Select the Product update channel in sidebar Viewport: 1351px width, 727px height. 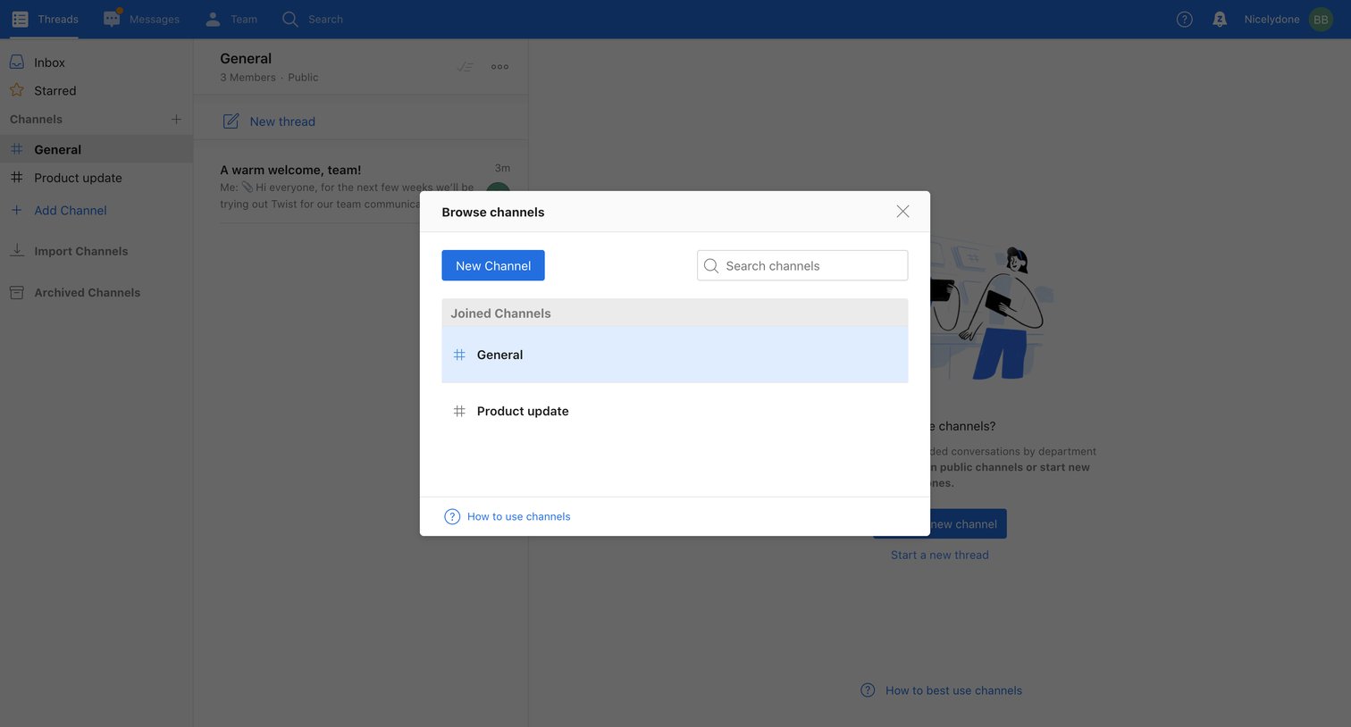pyautogui.click(x=96, y=178)
